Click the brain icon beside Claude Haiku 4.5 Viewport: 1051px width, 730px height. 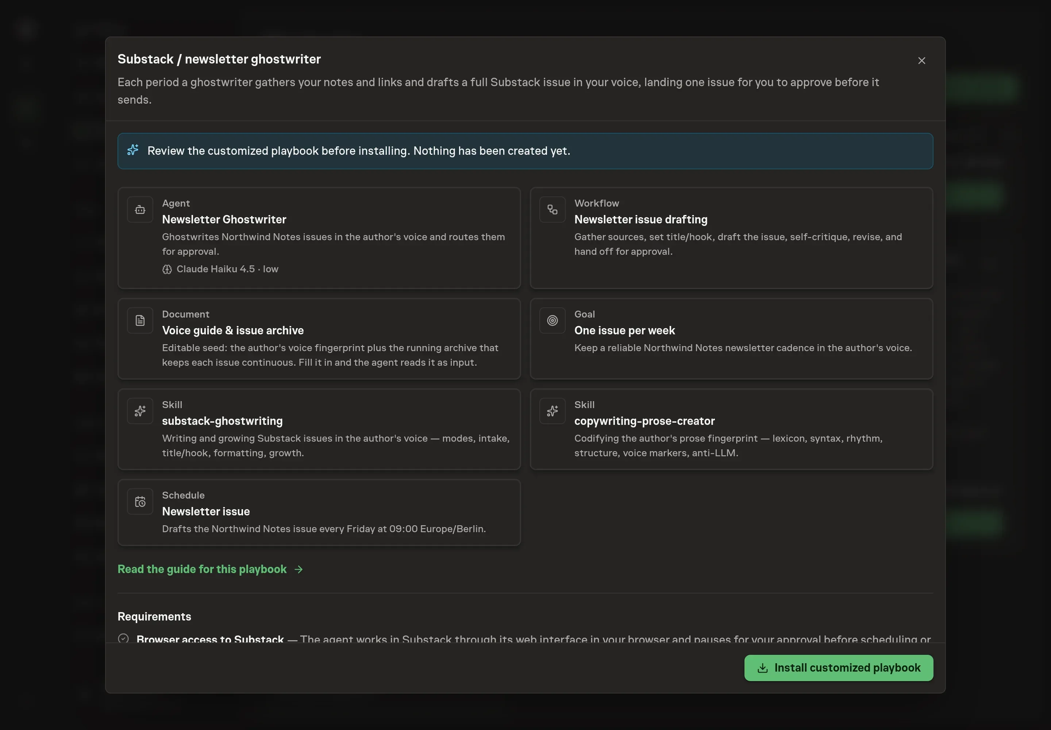[x=167, y=269]
